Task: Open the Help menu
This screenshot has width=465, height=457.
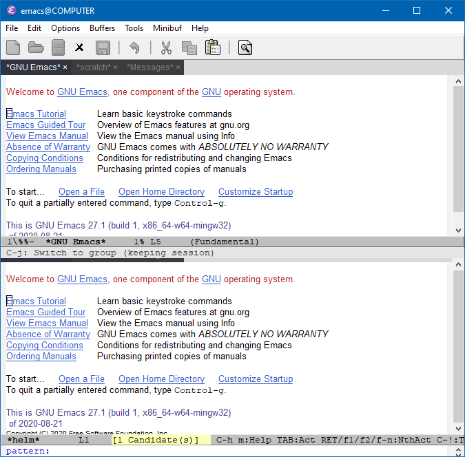Action: click(x=200, y=28)
